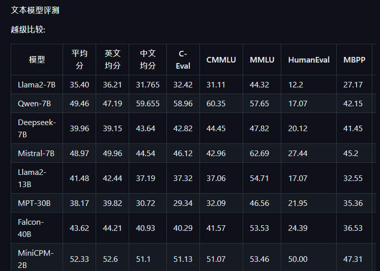Select the Llama2-7B model name cell
The width and height of the screenshot is (380, 271).
point(37,84)
